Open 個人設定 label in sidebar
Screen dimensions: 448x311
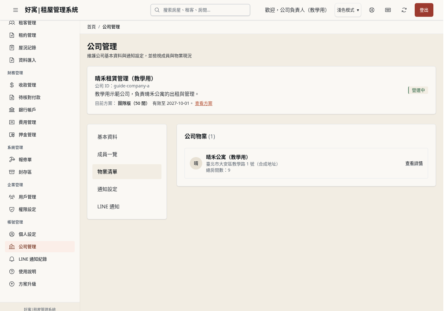point(27,234)
